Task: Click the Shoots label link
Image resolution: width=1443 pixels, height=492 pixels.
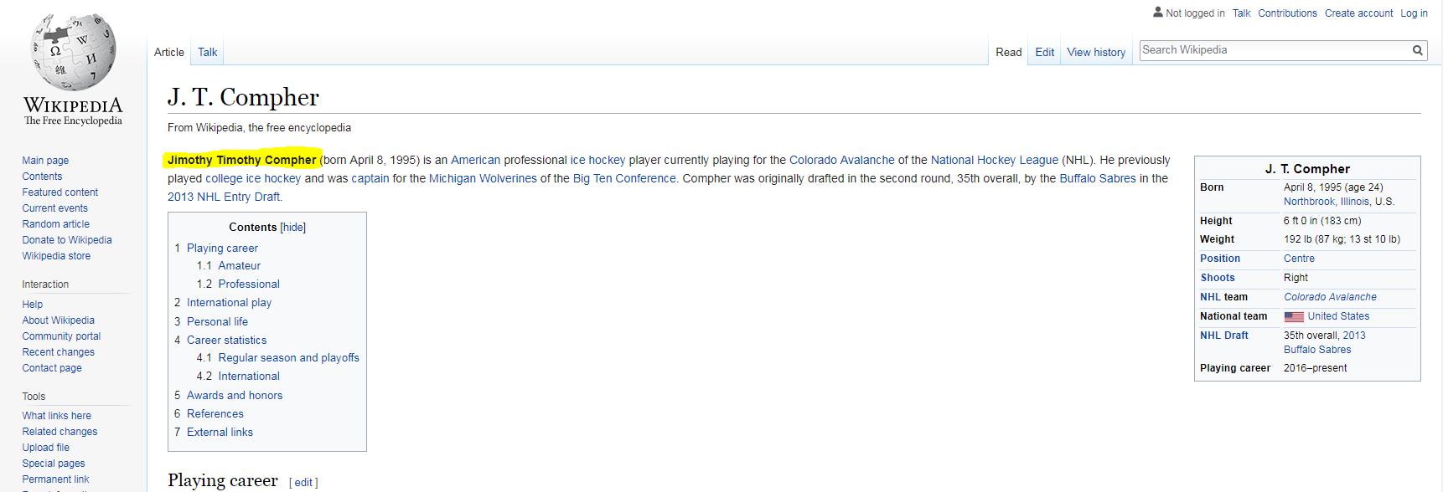Action: click(x=1217, y=278)
